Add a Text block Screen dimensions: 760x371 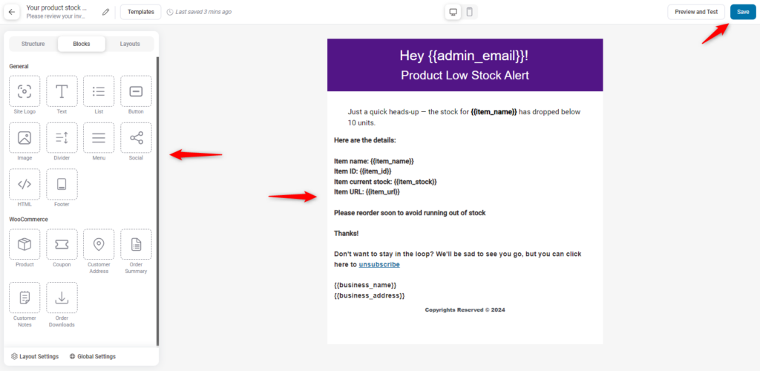62,91
